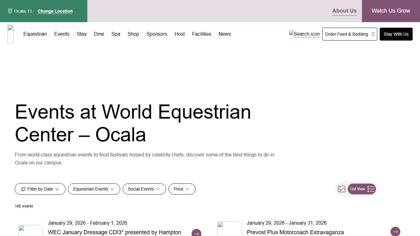Expand the Equestrian Events filter

(x=94, y=189)
